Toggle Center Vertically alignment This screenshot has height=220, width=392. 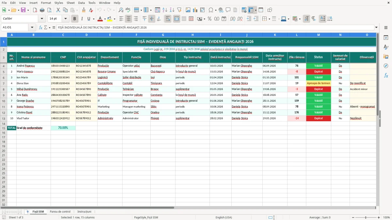click(152, 19)
